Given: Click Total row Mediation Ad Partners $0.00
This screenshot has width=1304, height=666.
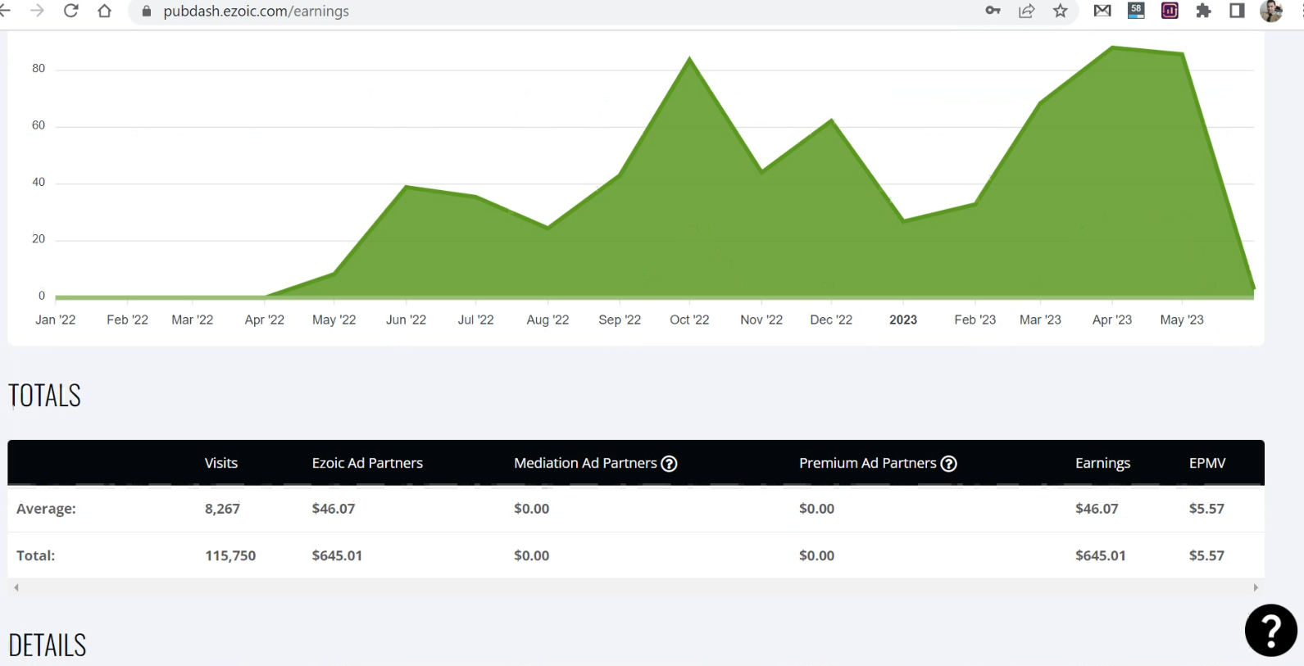Looking at the screenshot, I should (x=532, y=555).
